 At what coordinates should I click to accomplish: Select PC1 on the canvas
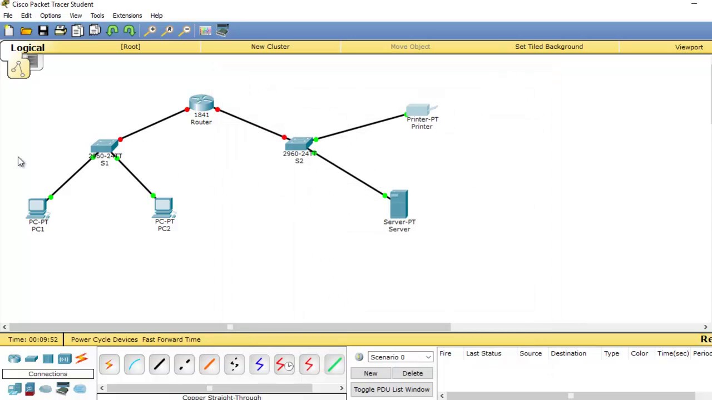click(x=38, y=209)
